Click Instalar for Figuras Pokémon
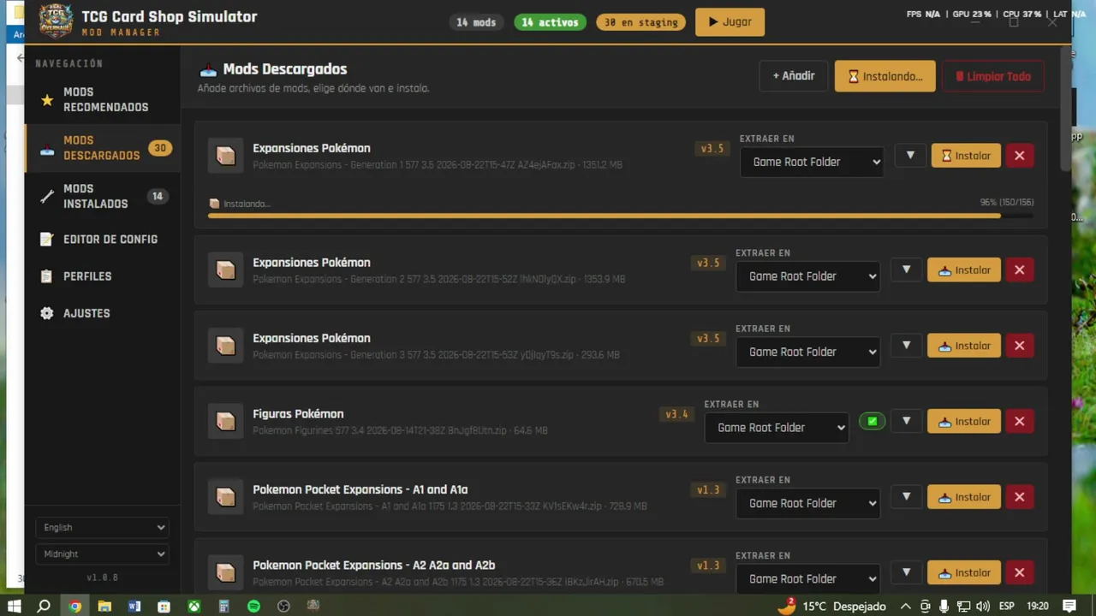The width and height of the screenshot is (1096, 616). coord(964,422)
